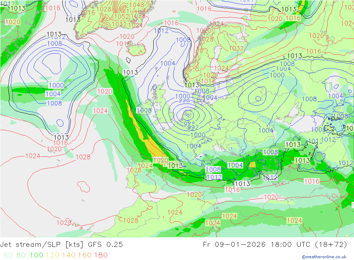Click the 1048 pressure label over Greenland
Image resolution: width=354 pixels, height=260 pixels.
137,5
